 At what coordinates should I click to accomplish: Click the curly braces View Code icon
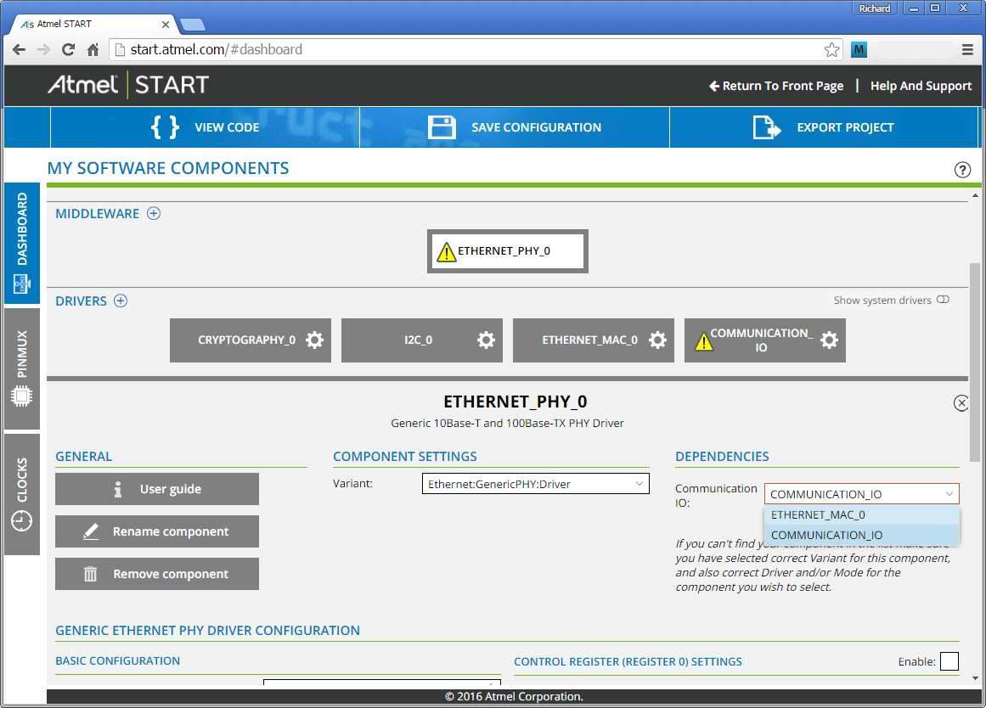(x=165, y=127)
